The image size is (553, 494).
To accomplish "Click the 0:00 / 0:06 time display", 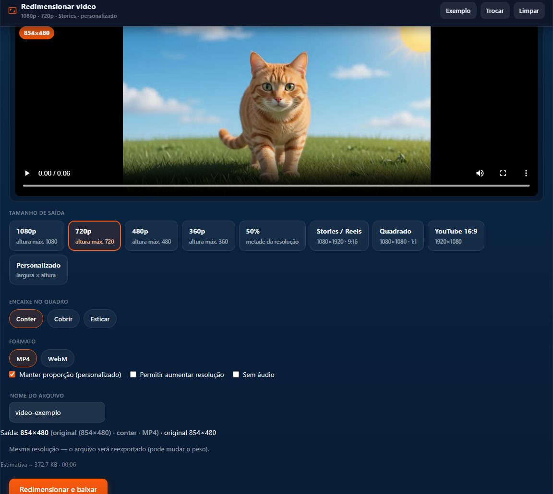I will pos(54,173).
